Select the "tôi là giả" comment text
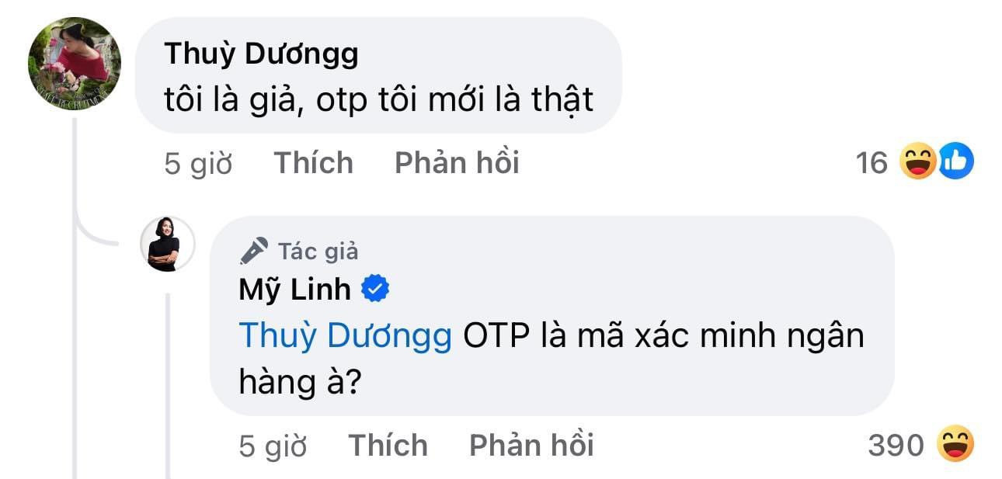Viewport: 1002px width, 479px height. [x=379, y=100]
